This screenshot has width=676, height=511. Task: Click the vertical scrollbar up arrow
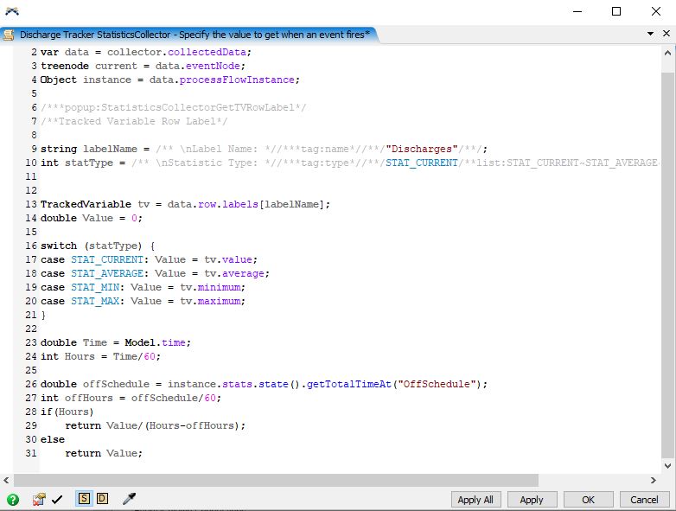pos(667,53)
